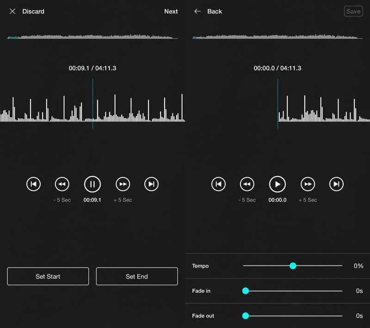Rewind 5 seconds on the left player
The image size is (370, 328).
click(62, 184)
